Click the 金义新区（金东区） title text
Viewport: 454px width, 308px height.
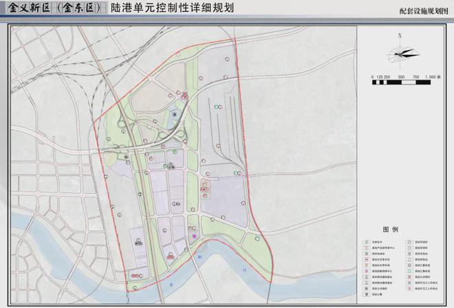[55, 10]
